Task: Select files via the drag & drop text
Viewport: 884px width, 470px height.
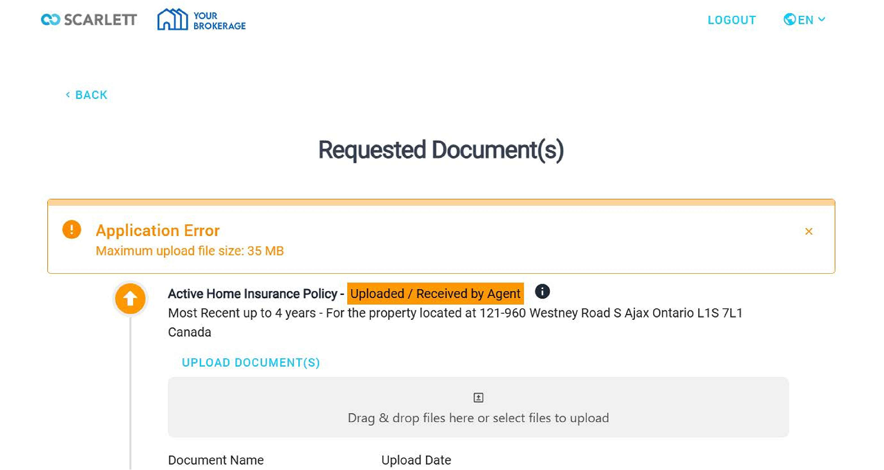Action: 478,418
